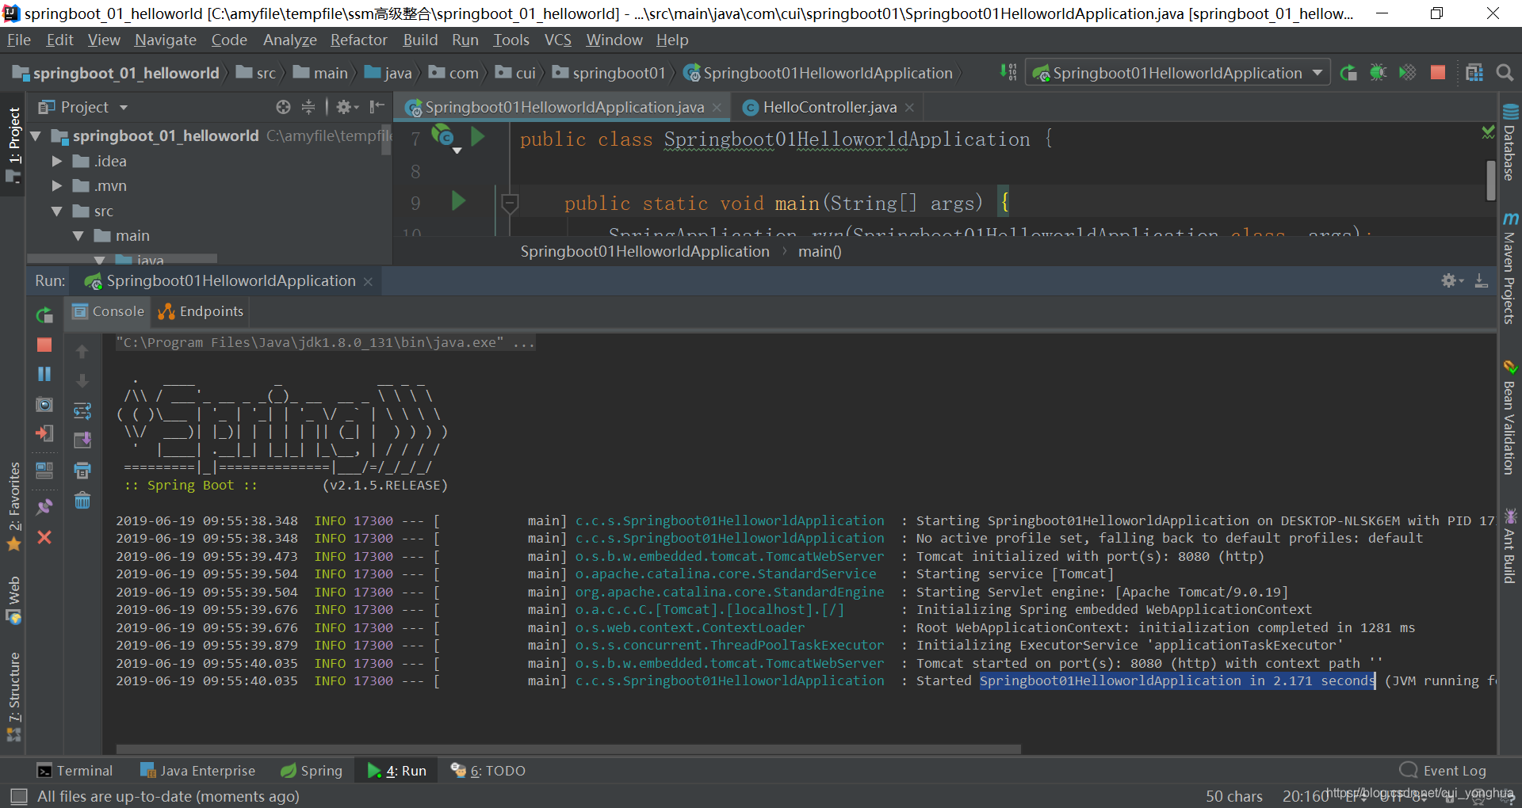Click run gutter arrow at line 9

pos(458,201)
